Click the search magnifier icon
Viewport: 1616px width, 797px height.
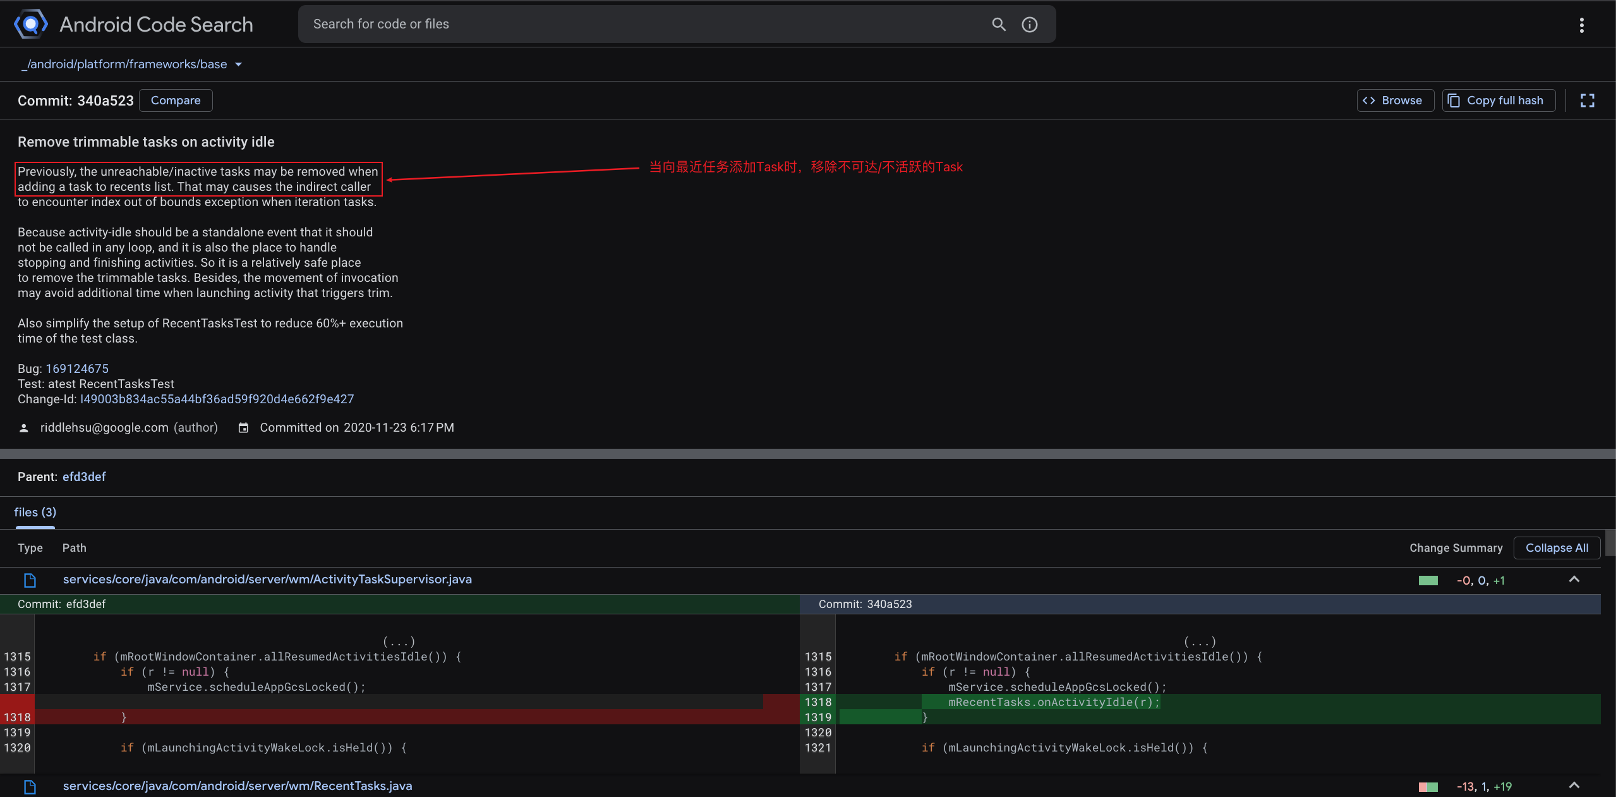point(998,24)
